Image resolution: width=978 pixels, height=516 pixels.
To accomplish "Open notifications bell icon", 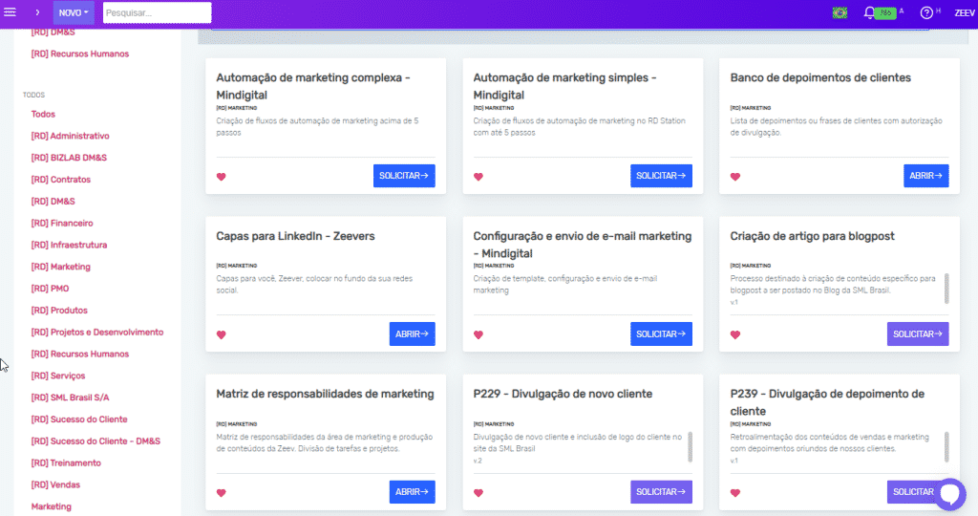I will coord(869,12).
